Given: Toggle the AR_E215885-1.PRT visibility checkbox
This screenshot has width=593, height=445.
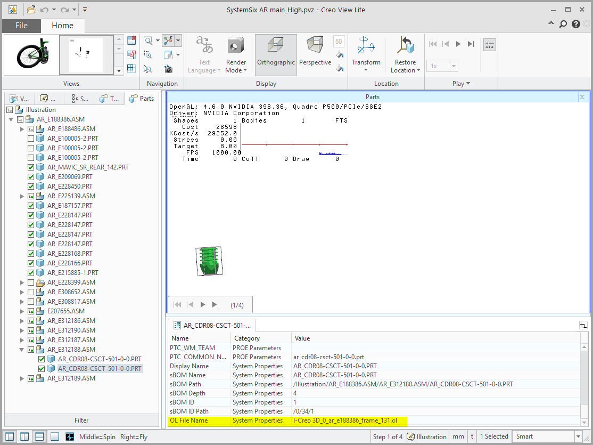Looking at the screenshot, I should [x=31, y=273].
